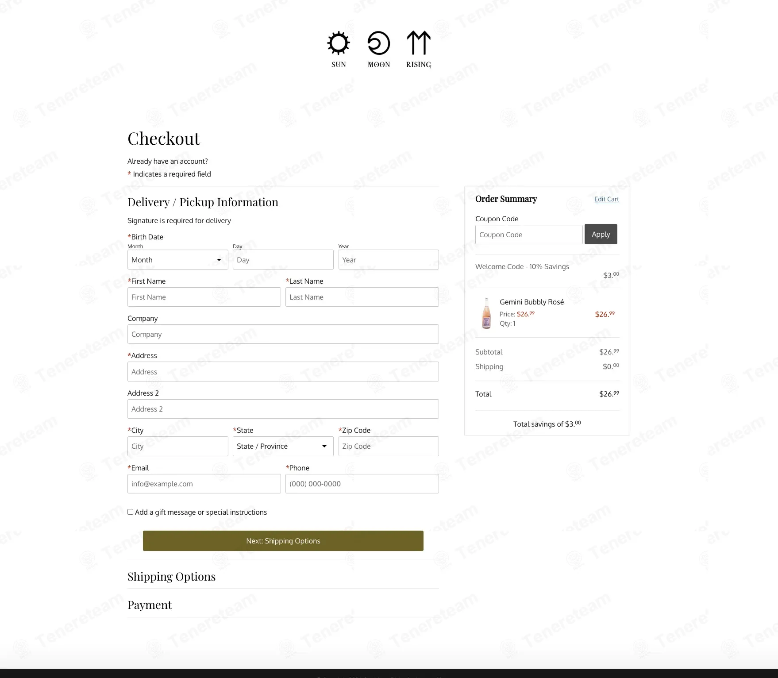The width and height of the screenshot is (778, 678).
Task: Focus the Zip Code field
Action: (389, 446)
